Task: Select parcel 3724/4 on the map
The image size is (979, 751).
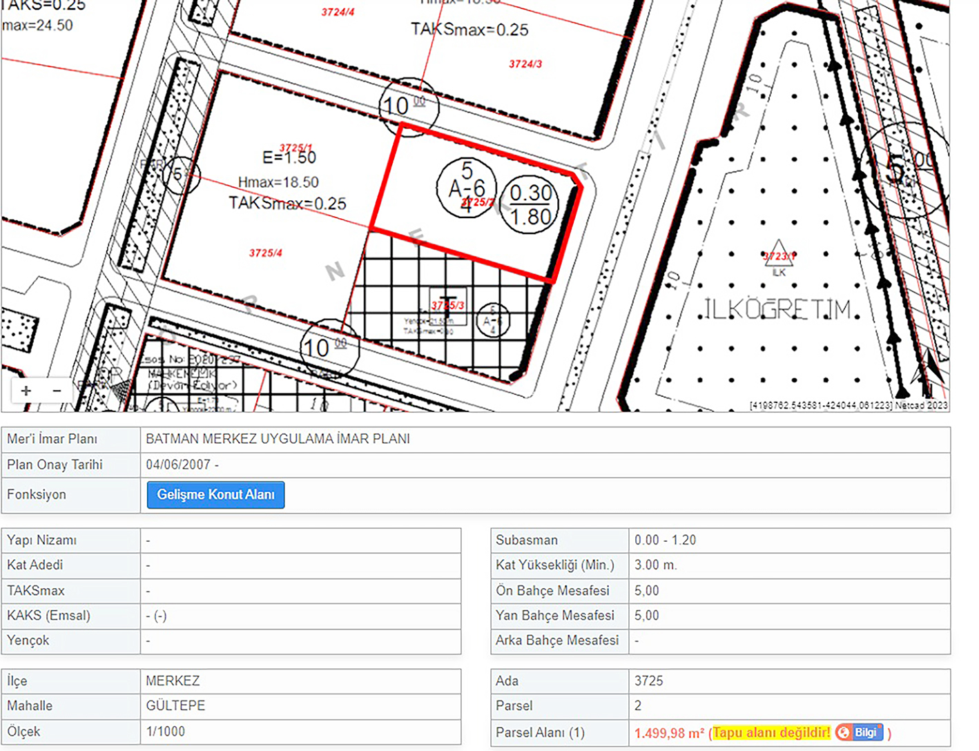Action: pyautogui.click(x=338, y=12)
